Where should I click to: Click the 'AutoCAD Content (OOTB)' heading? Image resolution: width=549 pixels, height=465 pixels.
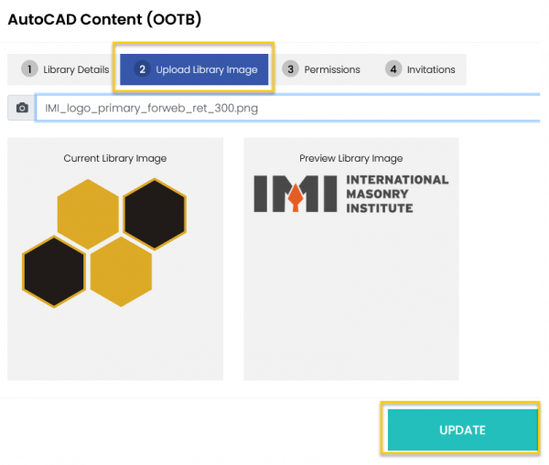104,19
